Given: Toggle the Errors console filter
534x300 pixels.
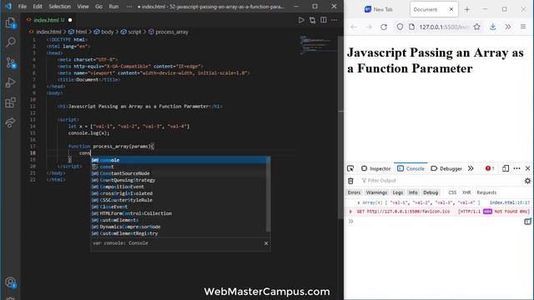Looking at the screenshot, I should click(354, 192).
